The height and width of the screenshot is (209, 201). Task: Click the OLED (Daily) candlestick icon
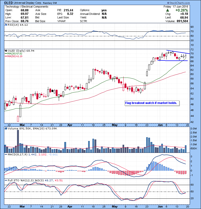6,51
